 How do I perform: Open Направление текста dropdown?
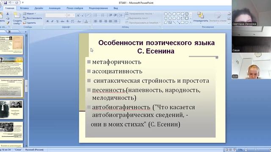(x=139, y=14)
